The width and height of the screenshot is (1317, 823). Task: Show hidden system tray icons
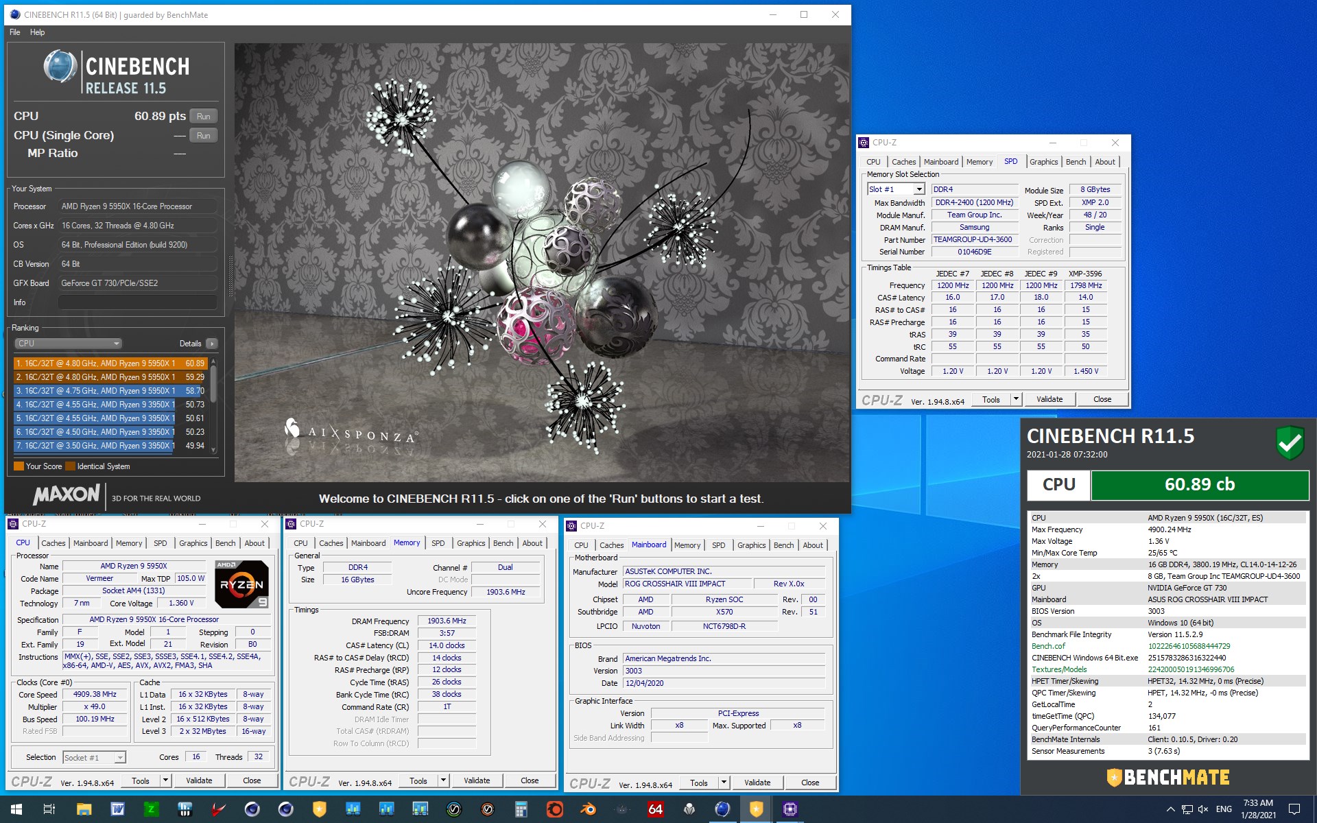pyautogui.click(x=1170, y=809)
